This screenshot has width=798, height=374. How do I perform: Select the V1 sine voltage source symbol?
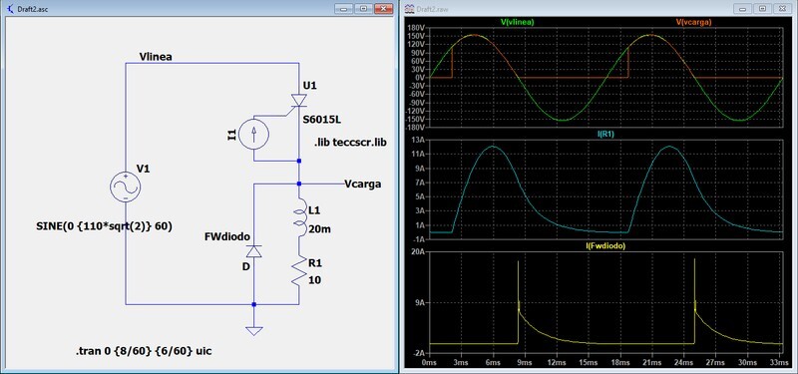pyautogui.click(x=126, y=187)
